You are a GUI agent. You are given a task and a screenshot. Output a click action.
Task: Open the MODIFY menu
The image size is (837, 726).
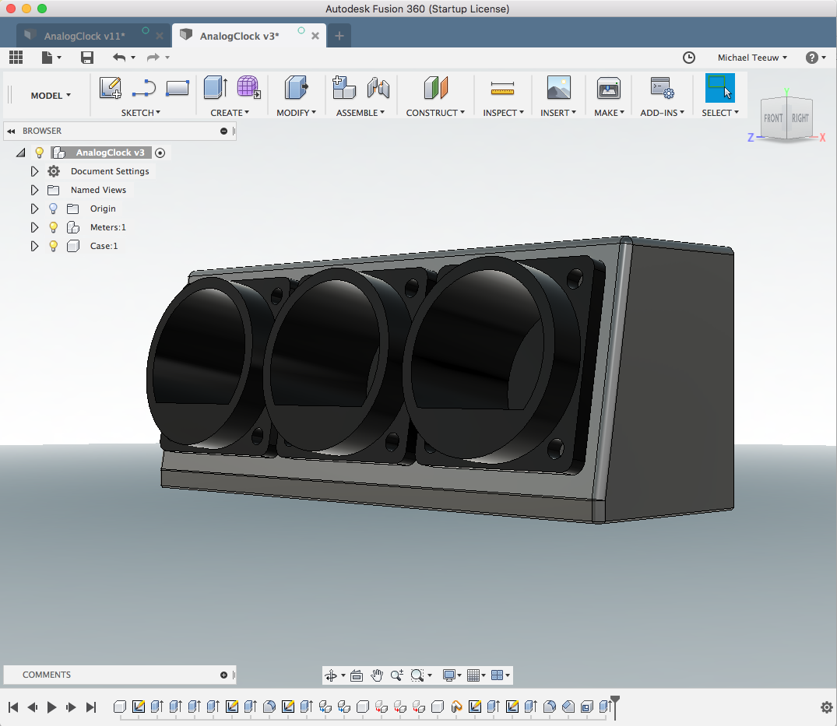pyautogui.click(x=296, y=113)
